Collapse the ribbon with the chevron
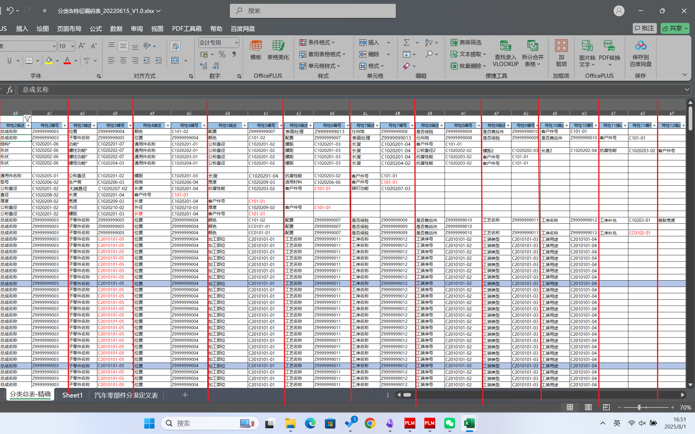The height and width of the screenshot is (434, 695). tap(684, 75)
